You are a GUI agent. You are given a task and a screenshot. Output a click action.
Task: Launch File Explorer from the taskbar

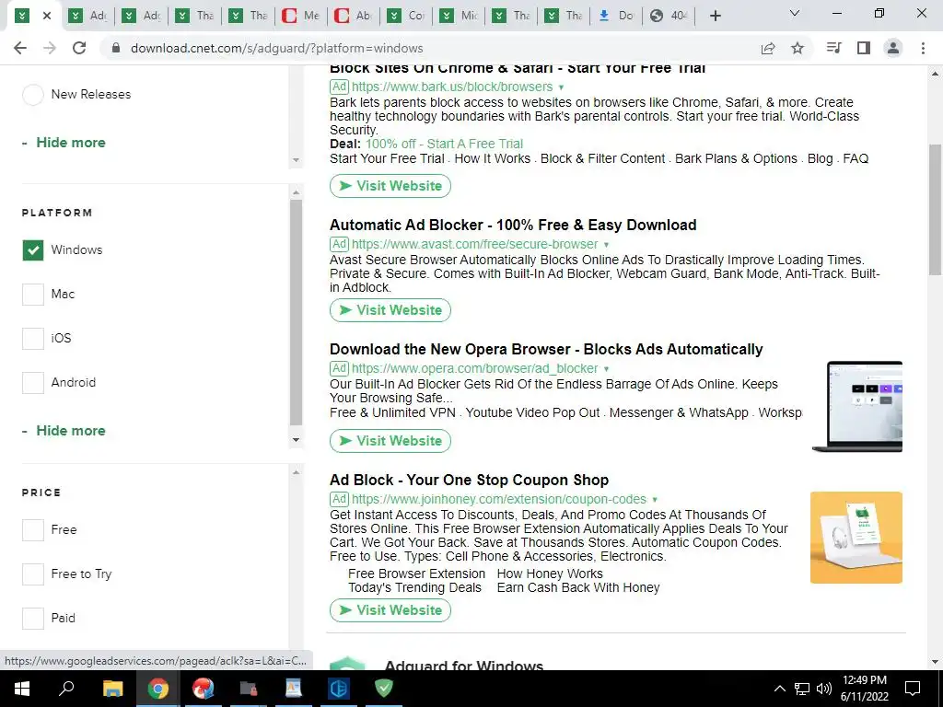pyautogui.click(x=112, y=689)
